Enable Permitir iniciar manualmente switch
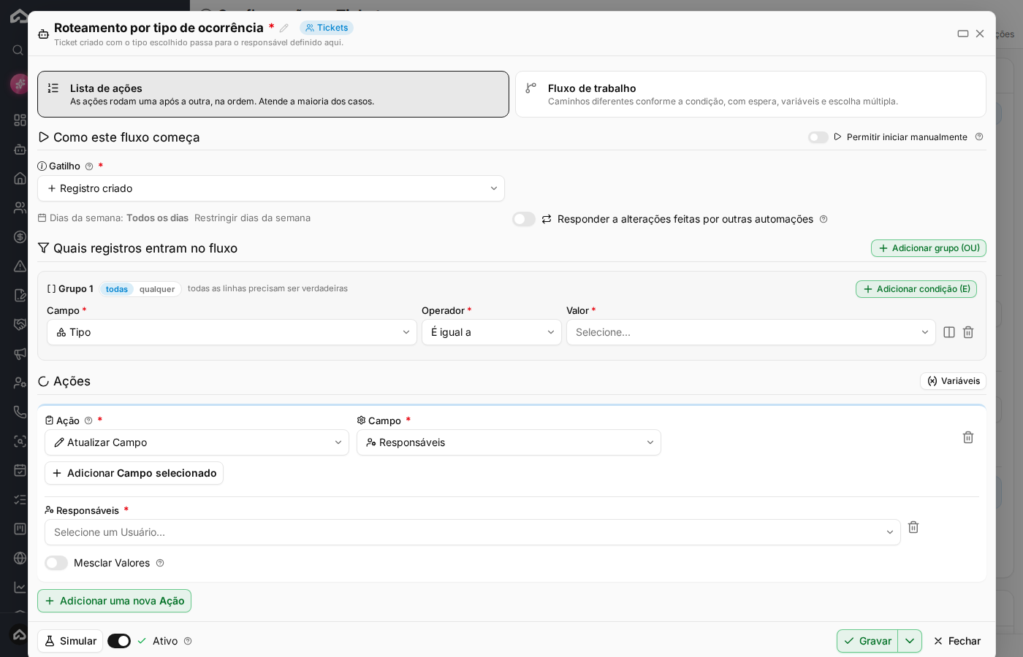The image size is (1023, 657). pyautogui.click(x=818, y=137)
